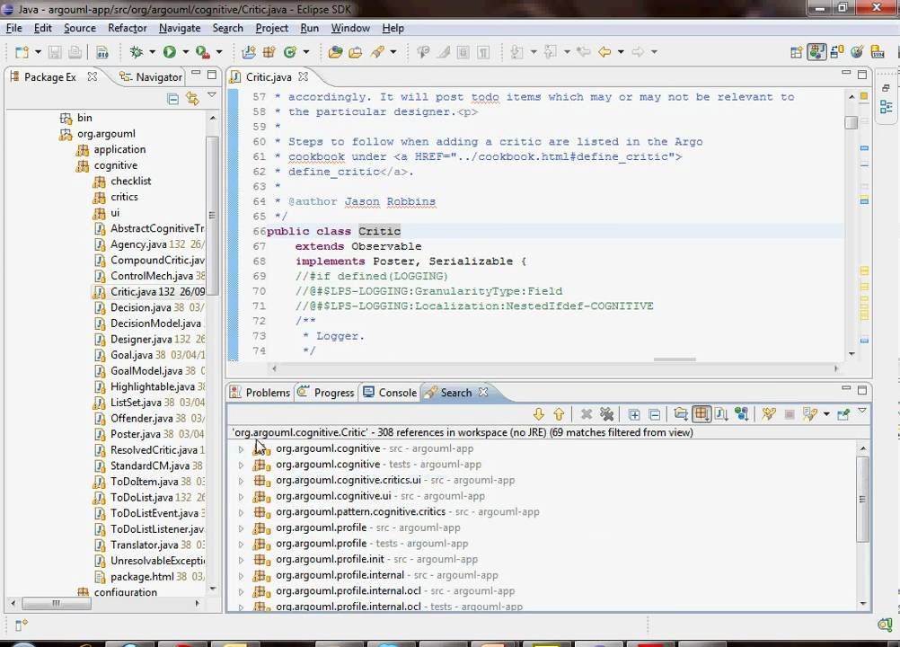Click Package Explorer horizontal scrollbar thumb
Screen dimensions: 900x647
tap(56, 603)
